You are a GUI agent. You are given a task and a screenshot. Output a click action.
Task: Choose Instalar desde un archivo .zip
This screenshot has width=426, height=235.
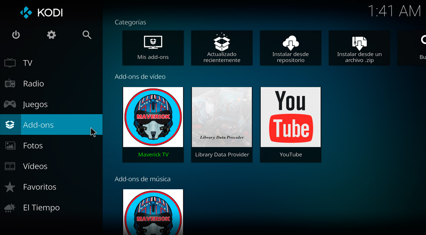click(x=359, y=48)
